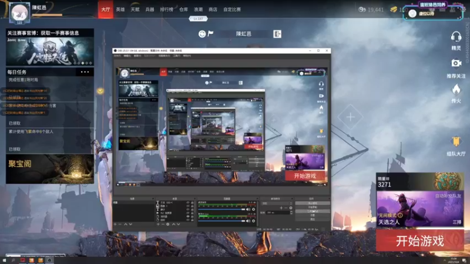Click OBS 开始录制 start recording button
The height and width of the screenshot is (264, 470).
(x=313, y=207)
